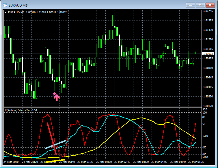
Task: Click indicator scale value 0.00
Action: [206, 136]
